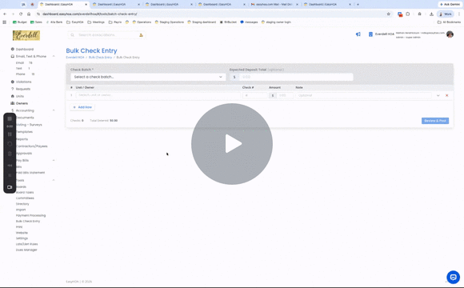Open Payment Processing in the sidebar

pos(30,215)
